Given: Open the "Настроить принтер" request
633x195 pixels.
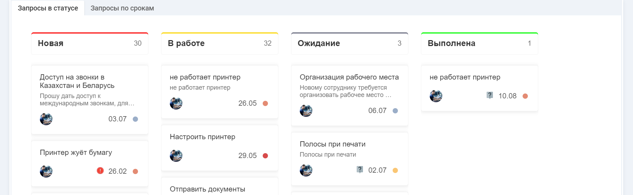Looking at the screenshot, I should (x=202, y=137).
